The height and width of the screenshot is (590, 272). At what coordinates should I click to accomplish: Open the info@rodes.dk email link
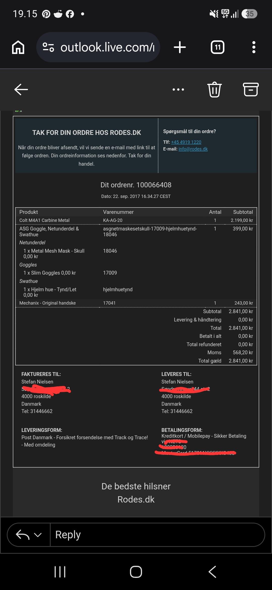(x=193, y=149)
